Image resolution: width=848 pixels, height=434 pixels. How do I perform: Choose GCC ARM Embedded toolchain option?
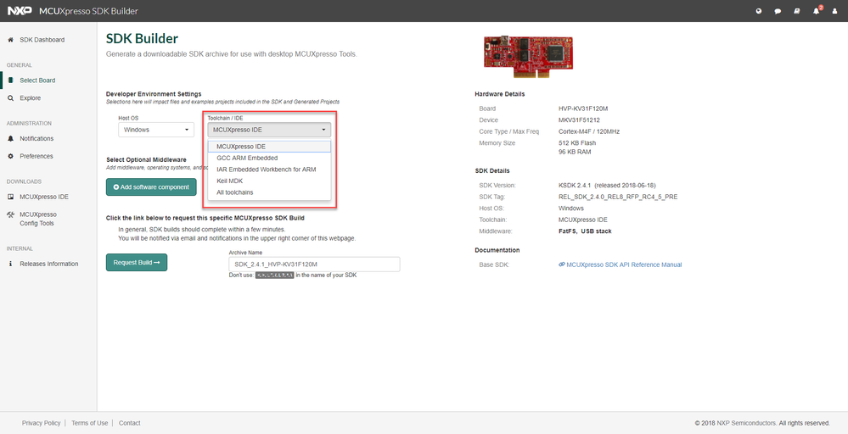tap(269, 159)
